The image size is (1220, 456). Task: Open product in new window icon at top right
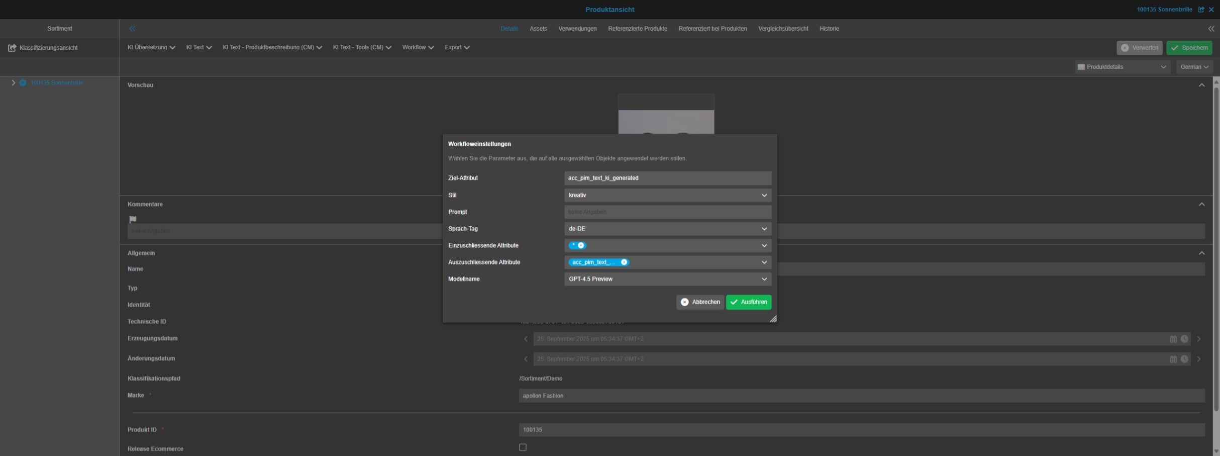1201,10
